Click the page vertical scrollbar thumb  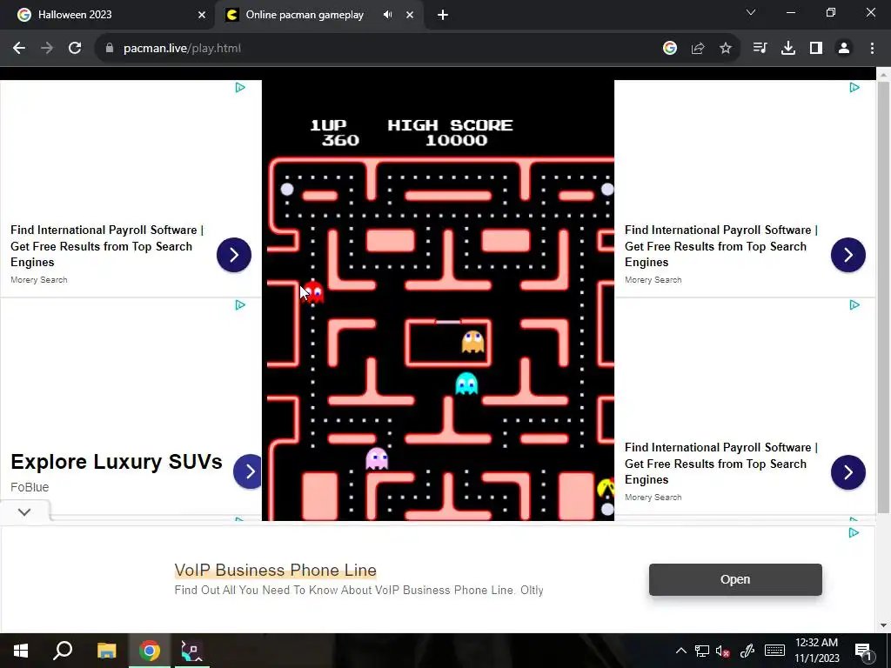tap(883, 296)
